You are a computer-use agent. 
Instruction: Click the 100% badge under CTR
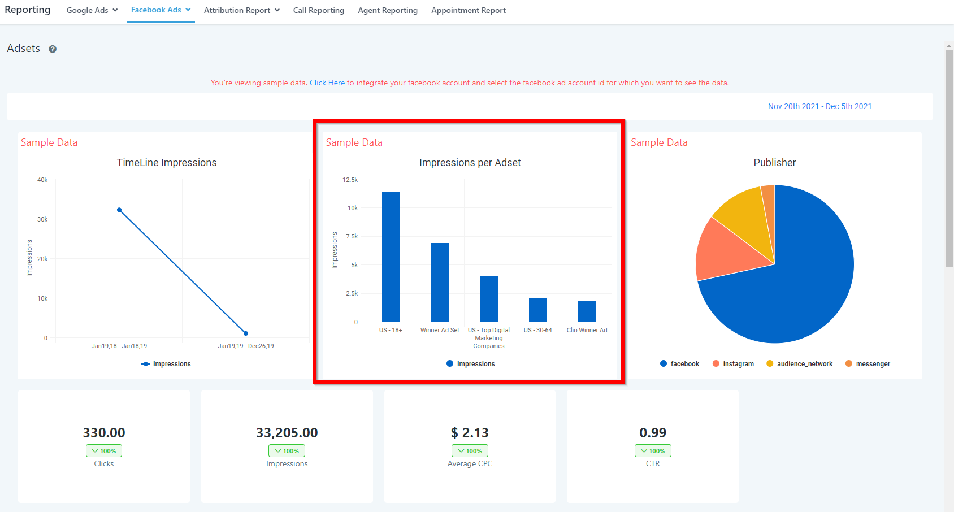tap(653, 451)
